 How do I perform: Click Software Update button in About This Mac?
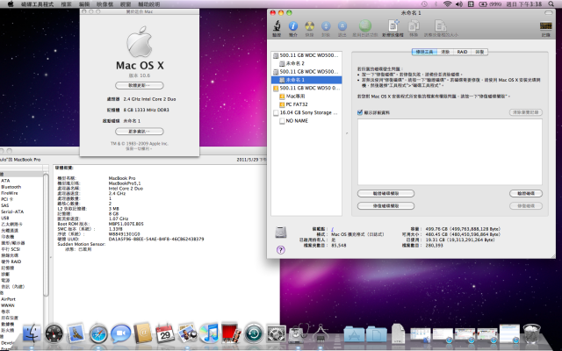click(x=140, y=86)
